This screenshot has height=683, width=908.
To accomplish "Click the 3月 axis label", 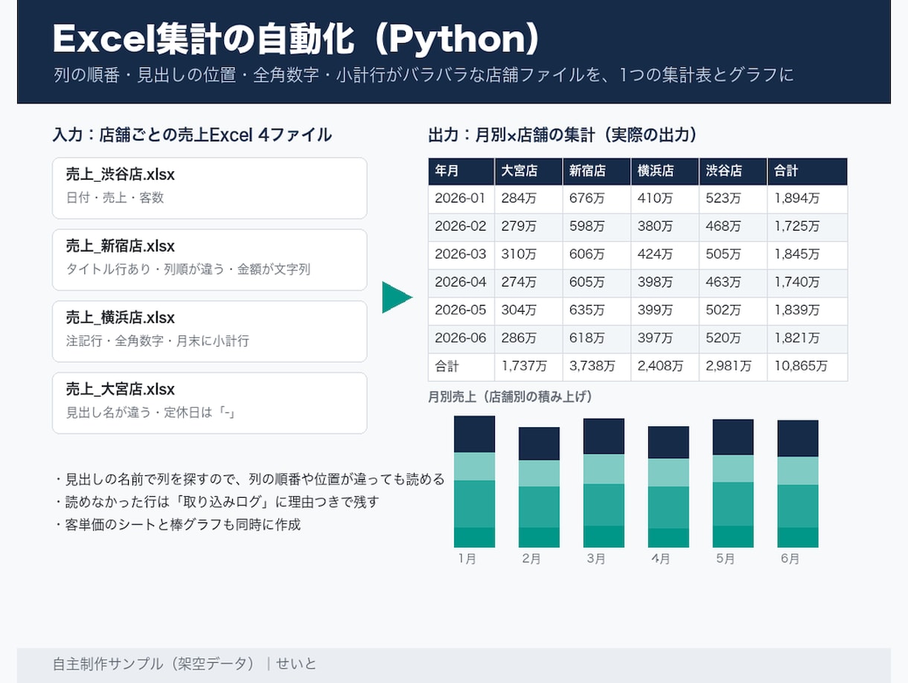I will pyautogui.click(x=596, y=559).
